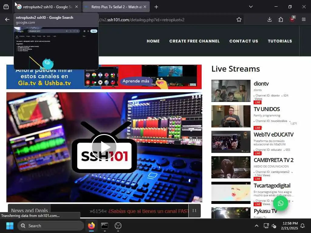Image resolution: width=311 pixels, height=233 pixels.
Task: Play the SSH101 video stream
Action: [104, 147]
